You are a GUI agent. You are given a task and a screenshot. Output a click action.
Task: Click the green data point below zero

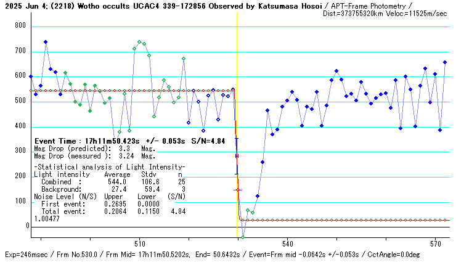click(243, 237)
